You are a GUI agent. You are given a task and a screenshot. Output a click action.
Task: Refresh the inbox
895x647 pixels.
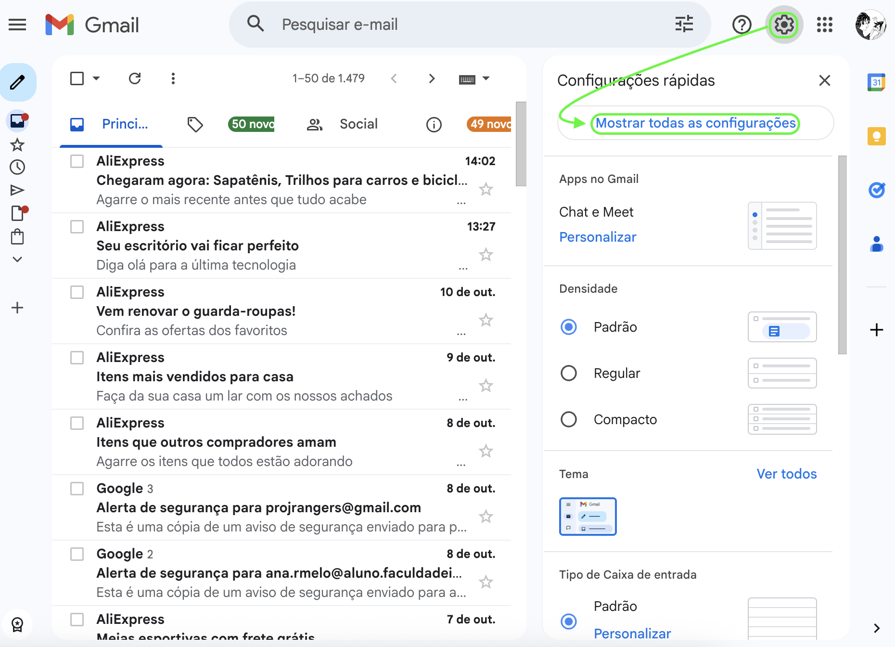tap(135, 78)
